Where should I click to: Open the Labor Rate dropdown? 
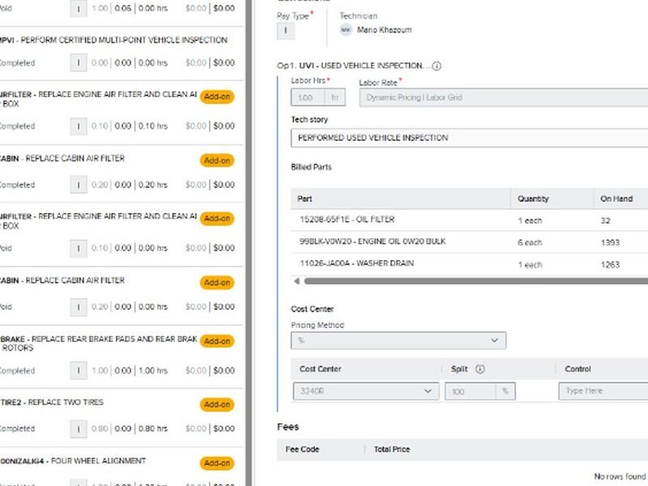point(502,97)
